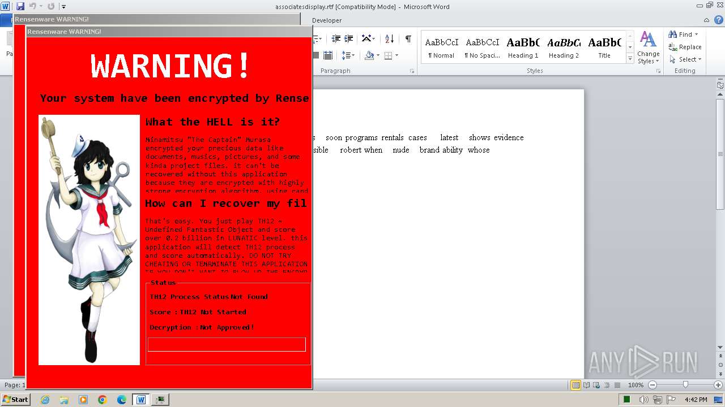Click the Borders icon
Screen dimensions: 725x407
[388, 55]
